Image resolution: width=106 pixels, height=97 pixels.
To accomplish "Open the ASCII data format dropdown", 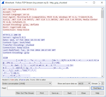I will pyautogui.click(x=84, y=84).
